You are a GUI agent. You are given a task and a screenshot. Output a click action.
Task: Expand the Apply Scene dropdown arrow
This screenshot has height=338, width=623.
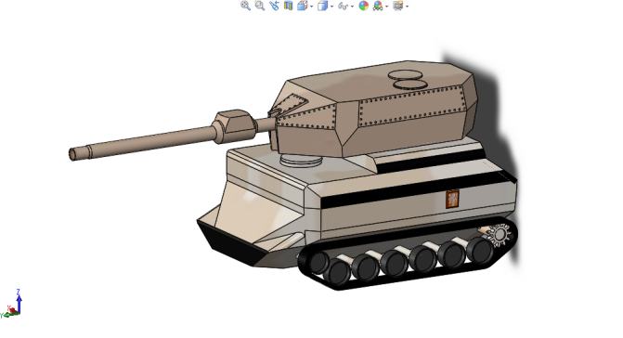(x=386, y=6)
